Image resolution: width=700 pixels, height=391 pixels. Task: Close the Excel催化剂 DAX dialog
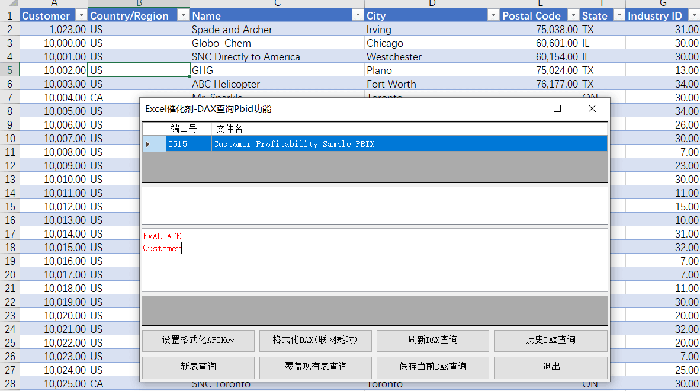592,108
